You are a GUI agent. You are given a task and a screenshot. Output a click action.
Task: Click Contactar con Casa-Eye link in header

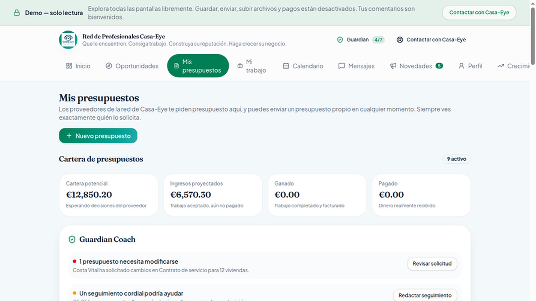tap(431, 40)
